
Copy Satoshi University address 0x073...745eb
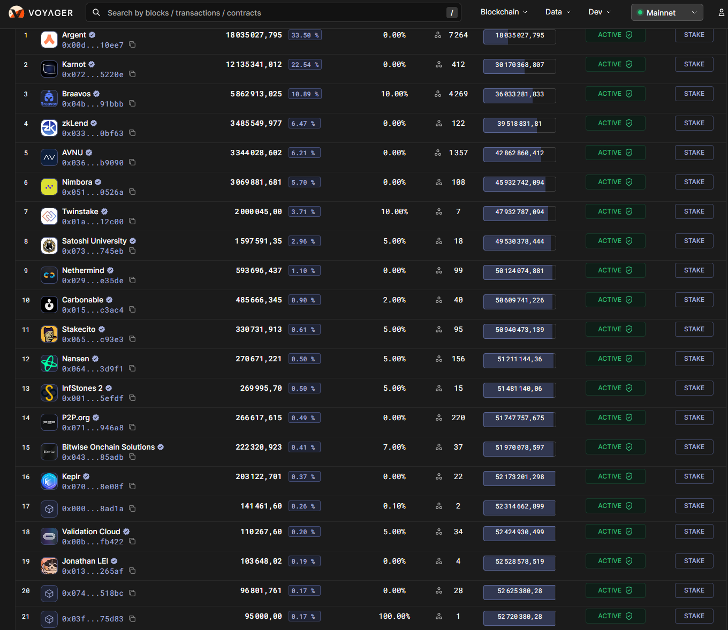132,251
